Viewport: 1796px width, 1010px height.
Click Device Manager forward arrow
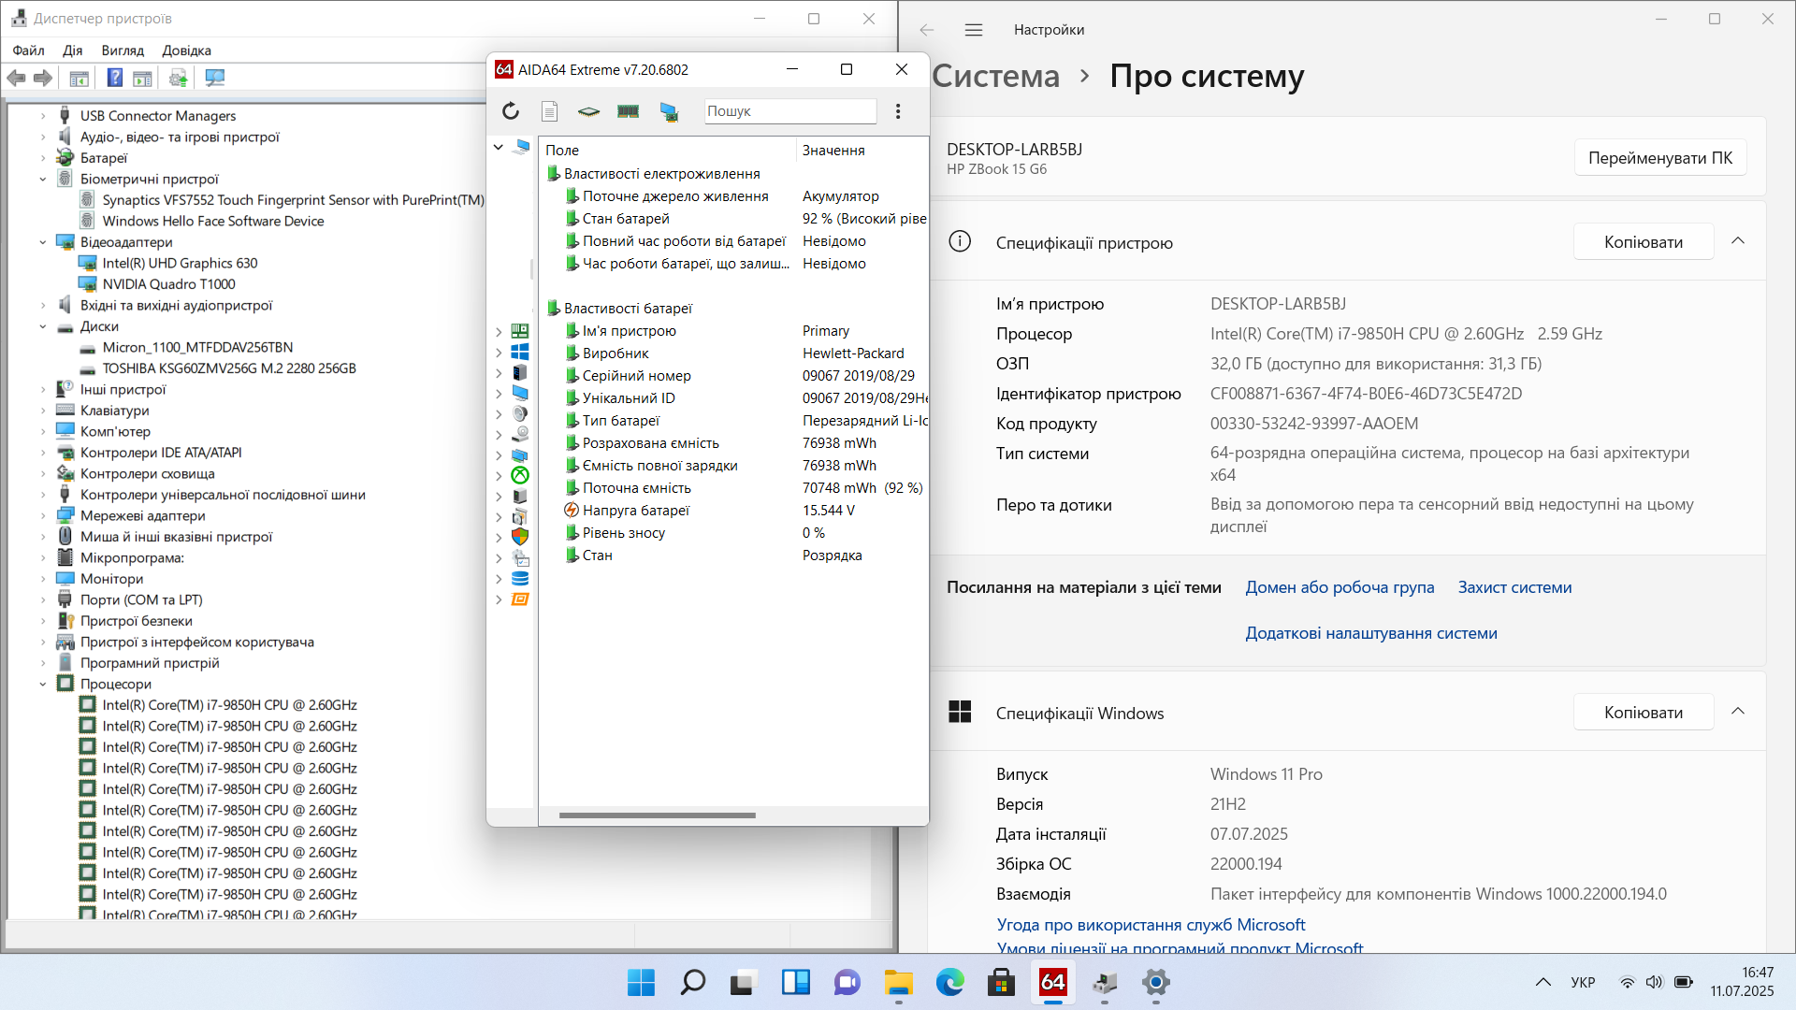pyautogui.click(x=43, y=79)
